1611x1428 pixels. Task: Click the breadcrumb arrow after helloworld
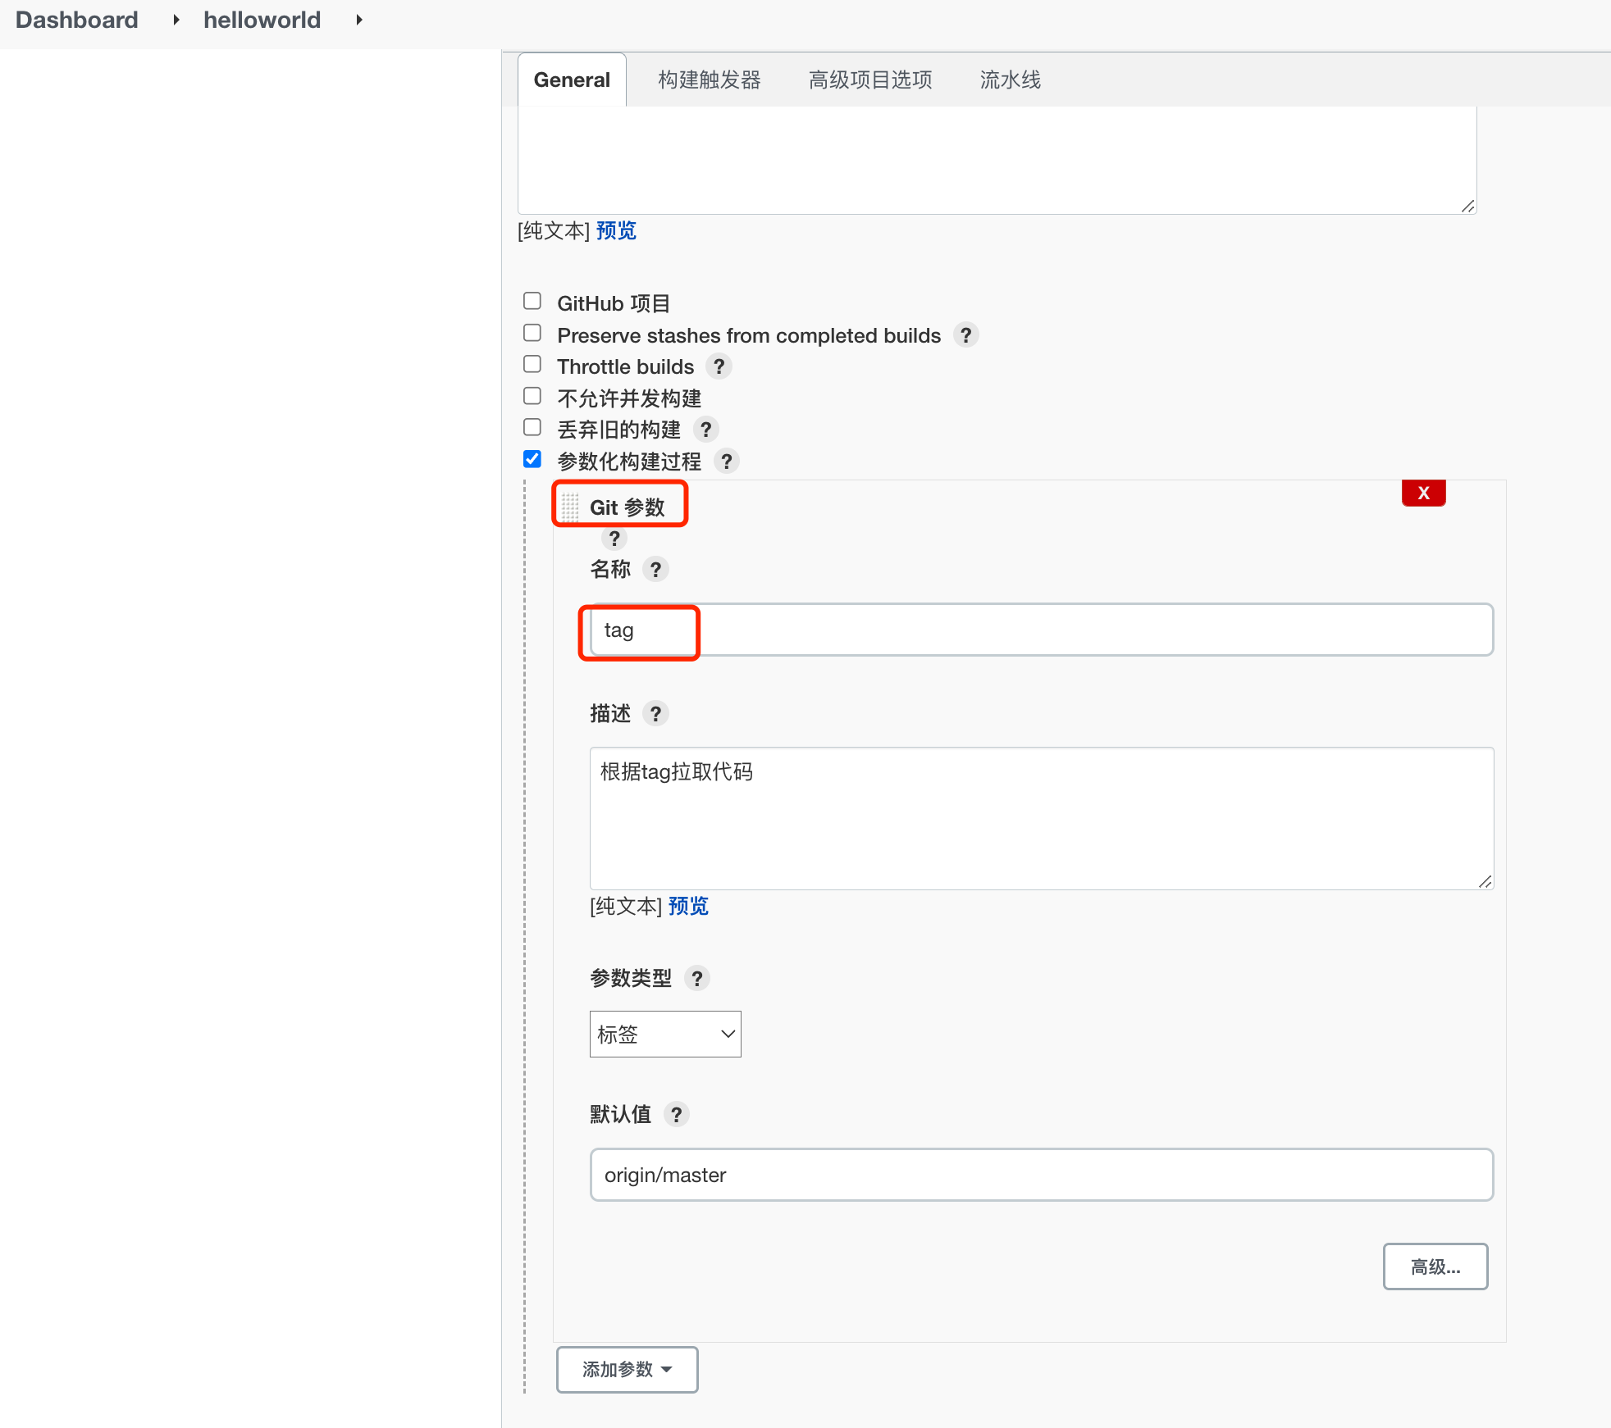(358, 20)
